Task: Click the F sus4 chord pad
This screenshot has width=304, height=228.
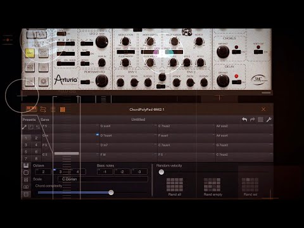Action: coord(186,138)
